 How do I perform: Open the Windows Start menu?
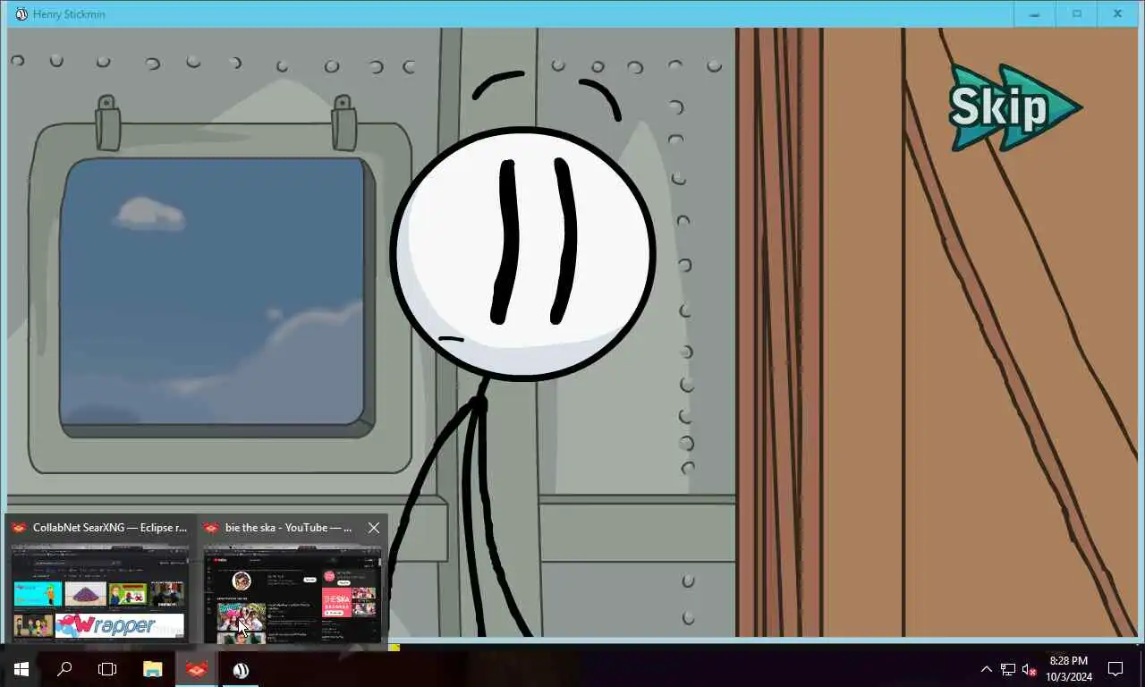(x=21, y=669)
